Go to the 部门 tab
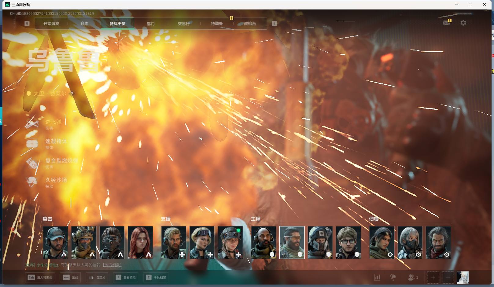Screen dimensions: 494x287 [x=150, y=24]
